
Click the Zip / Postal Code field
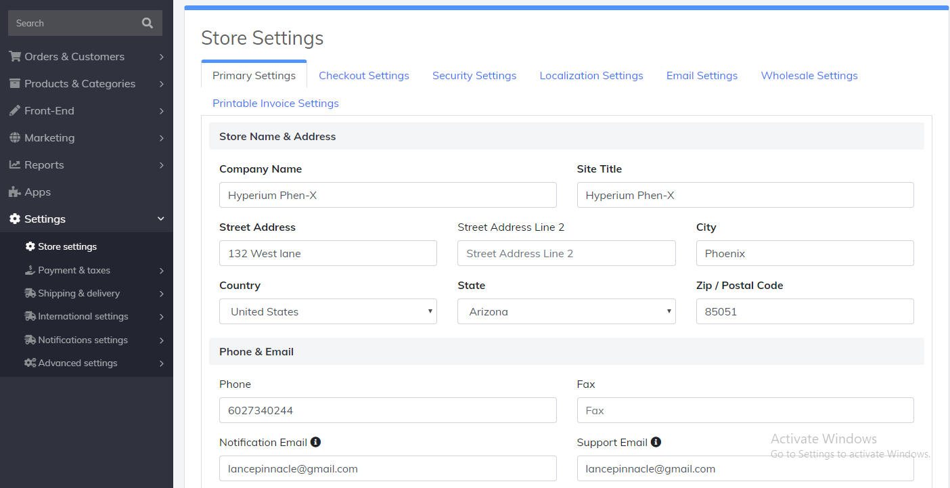(x=805, y=311)
